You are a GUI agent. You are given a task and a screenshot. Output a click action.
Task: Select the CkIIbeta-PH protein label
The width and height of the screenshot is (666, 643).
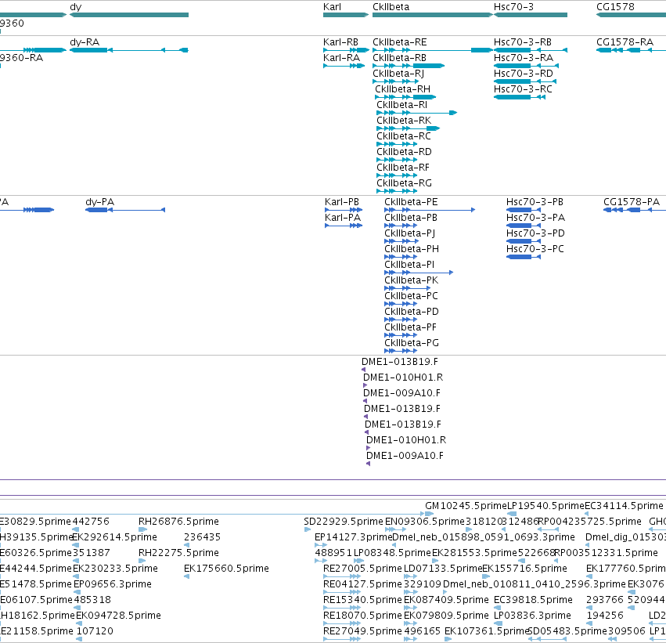coord(412,249)
